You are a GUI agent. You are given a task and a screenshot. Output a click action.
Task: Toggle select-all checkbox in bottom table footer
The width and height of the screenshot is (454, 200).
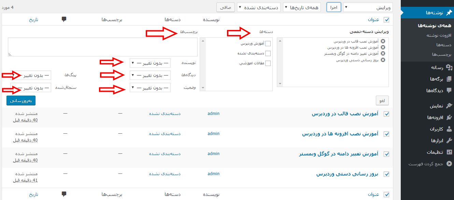(x=386, y=195)
